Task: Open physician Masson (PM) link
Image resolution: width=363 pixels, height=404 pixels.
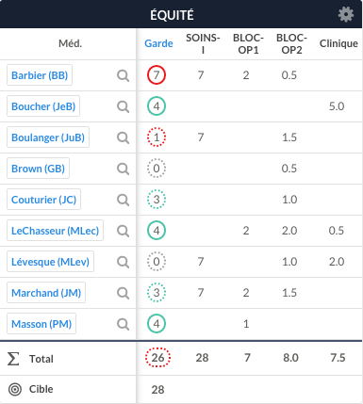Action: 41,324
